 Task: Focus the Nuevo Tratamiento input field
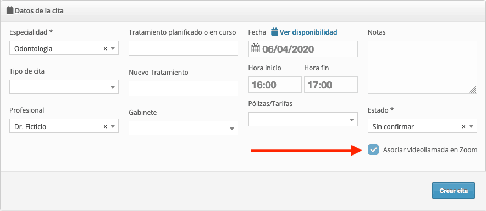click(183, 88)
